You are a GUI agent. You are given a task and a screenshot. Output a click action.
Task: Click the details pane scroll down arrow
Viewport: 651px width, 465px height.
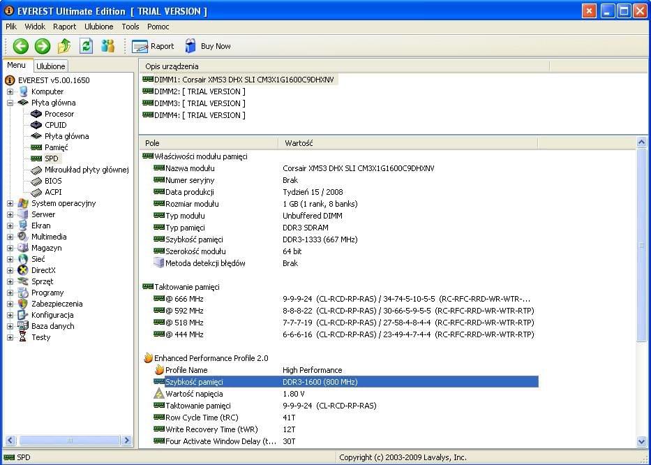(641, 441)
